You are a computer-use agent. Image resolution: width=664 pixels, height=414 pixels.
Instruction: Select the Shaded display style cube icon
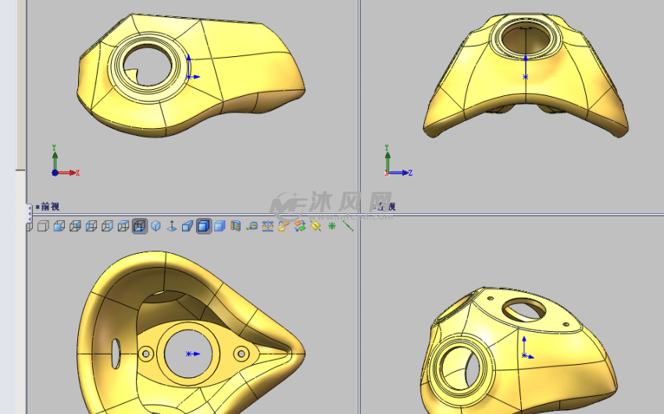220,227
